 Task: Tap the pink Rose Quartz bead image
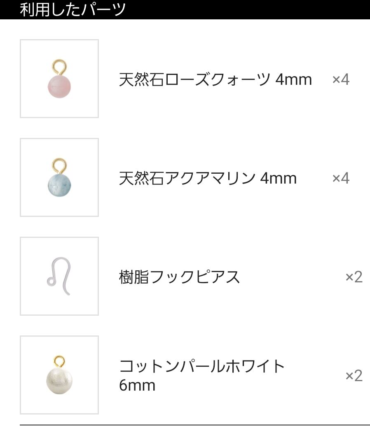tap(59, 86)
